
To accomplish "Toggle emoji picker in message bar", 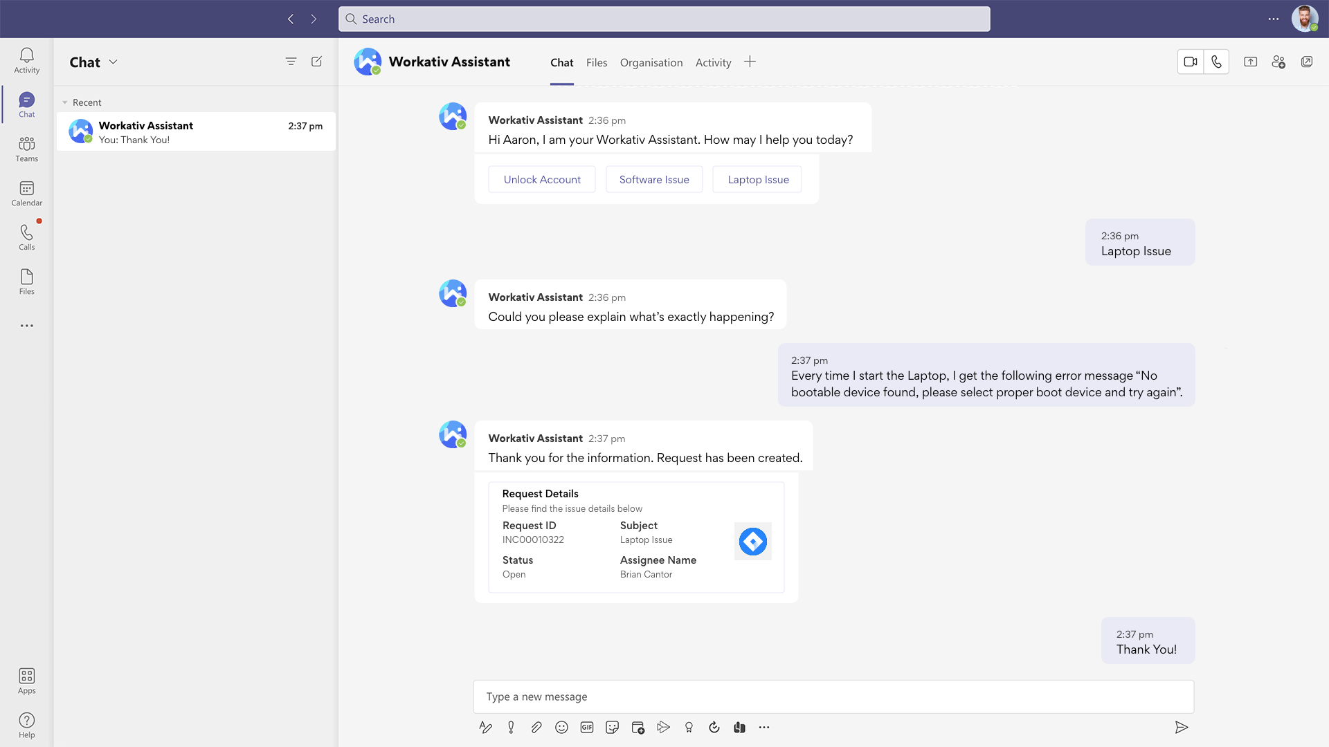I will click(561, 727).
